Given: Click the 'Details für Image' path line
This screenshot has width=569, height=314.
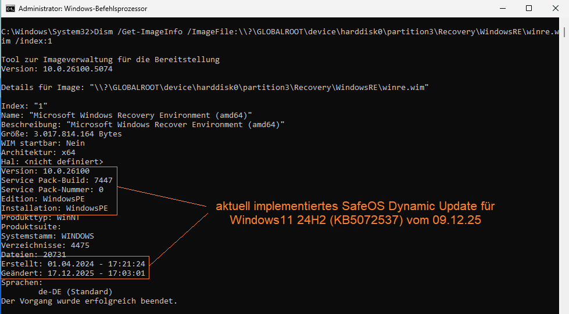Looking at the screenshot, I should 215,88.
